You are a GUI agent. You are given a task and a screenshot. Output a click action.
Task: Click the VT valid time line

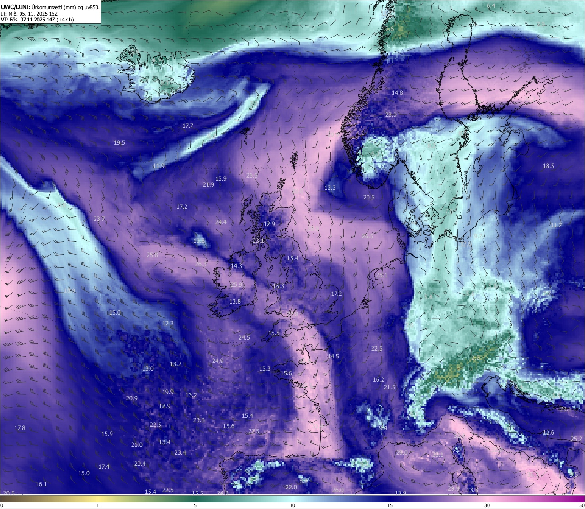(x=37, y=20)
